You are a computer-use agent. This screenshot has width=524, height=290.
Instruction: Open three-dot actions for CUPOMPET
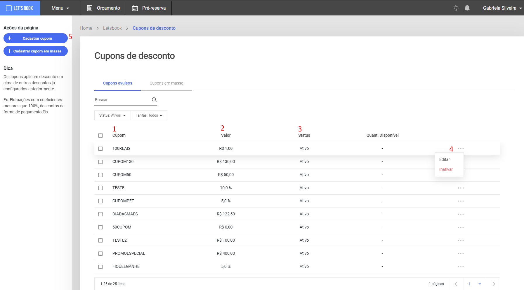pos(461,201)
